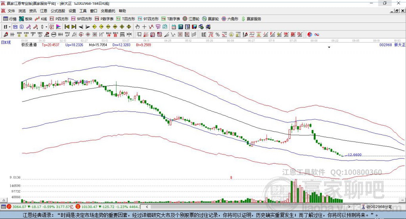Select the hand pan tool
The width and height of the screenshot is (406, 219).
tap(138, 27)
